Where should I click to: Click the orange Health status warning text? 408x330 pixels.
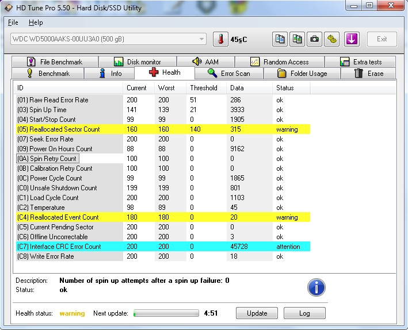73,313
